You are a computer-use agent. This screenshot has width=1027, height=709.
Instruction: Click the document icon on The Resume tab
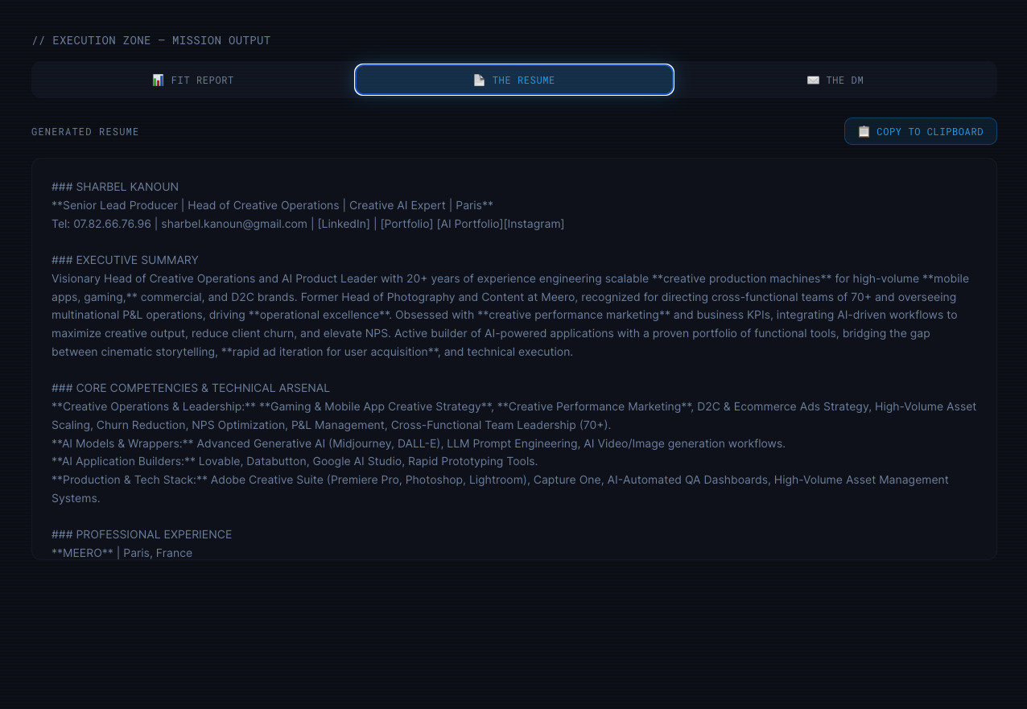click(x=479, y=80)
